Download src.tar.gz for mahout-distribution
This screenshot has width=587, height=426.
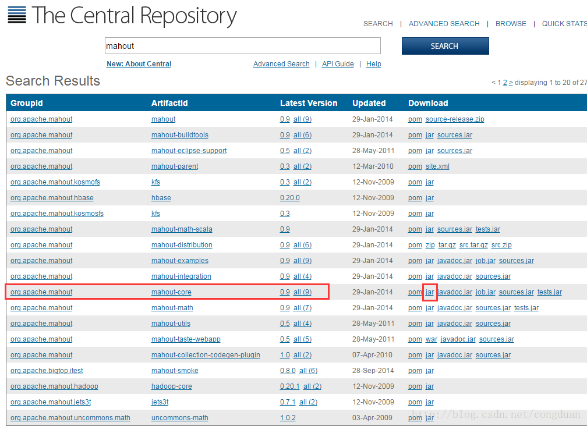tap(473, 245)
